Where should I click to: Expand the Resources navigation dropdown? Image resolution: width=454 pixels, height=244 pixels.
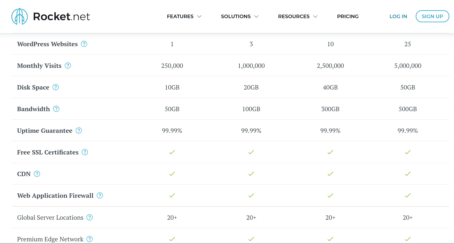(297, 16)
